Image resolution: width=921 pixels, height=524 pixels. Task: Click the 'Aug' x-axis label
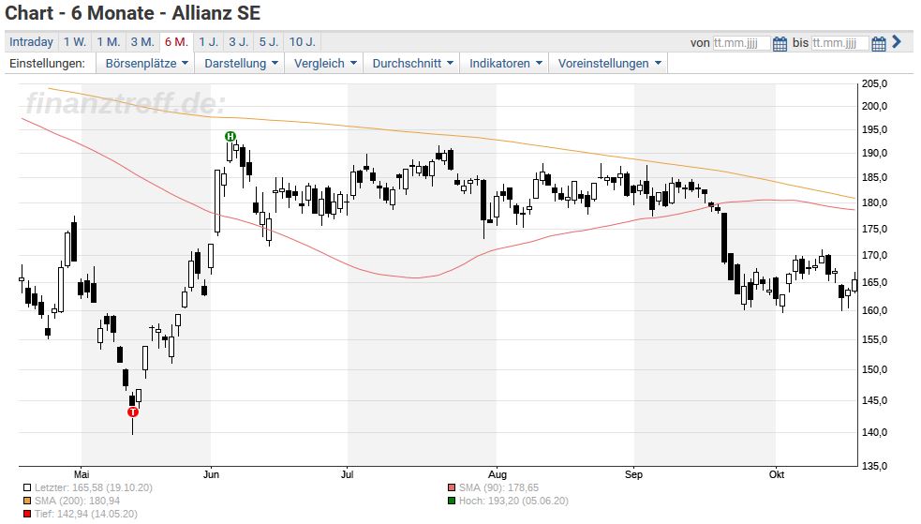coord(497,474)
